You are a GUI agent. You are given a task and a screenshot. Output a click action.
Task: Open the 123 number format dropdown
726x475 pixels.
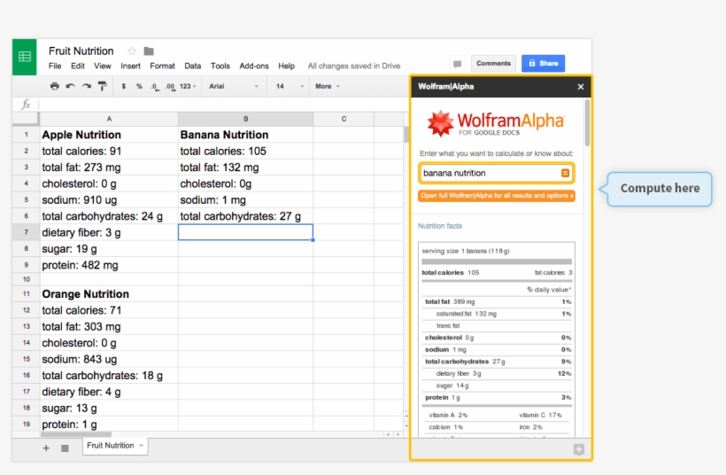(188, 86)
